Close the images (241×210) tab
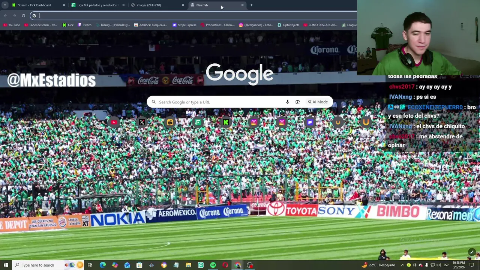 coord(183,5)
